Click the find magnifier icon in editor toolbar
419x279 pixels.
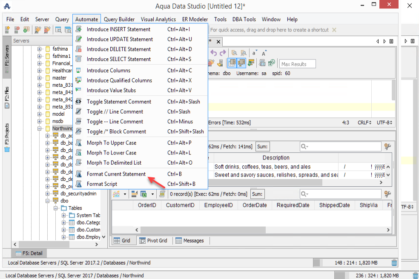[x=234, y=53]
